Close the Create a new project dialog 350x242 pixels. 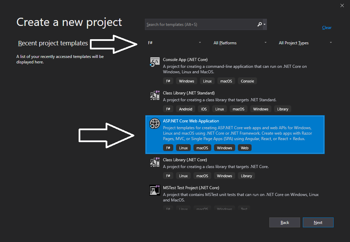click(342, 5)
